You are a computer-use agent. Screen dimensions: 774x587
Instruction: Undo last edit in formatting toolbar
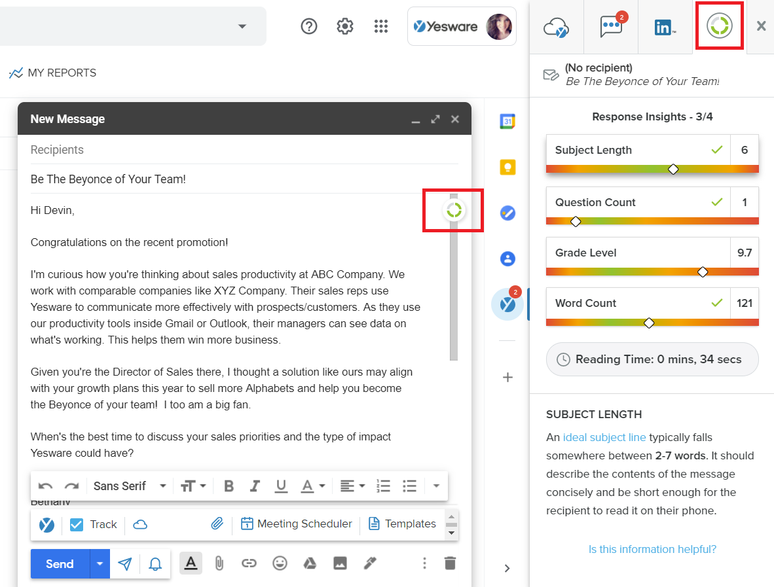click(x=45, y=486)
